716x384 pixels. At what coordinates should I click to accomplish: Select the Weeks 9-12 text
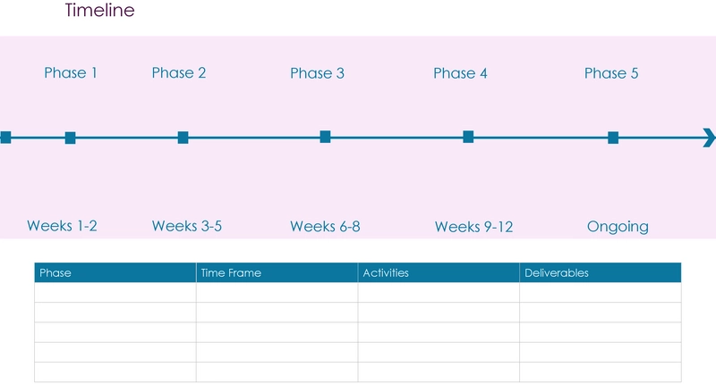click(474, 227)
